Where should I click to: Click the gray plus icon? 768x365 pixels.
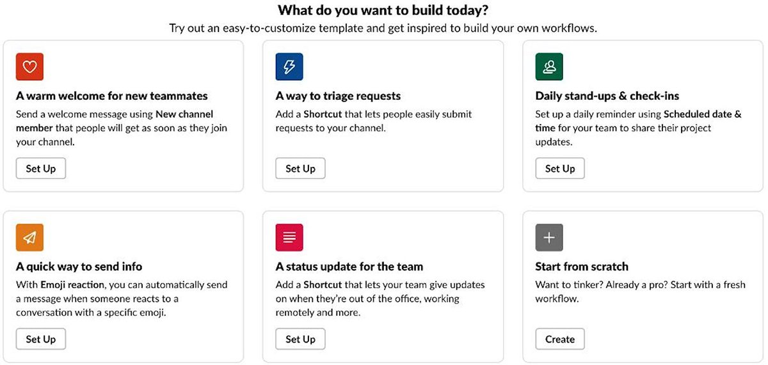(549, 237)
